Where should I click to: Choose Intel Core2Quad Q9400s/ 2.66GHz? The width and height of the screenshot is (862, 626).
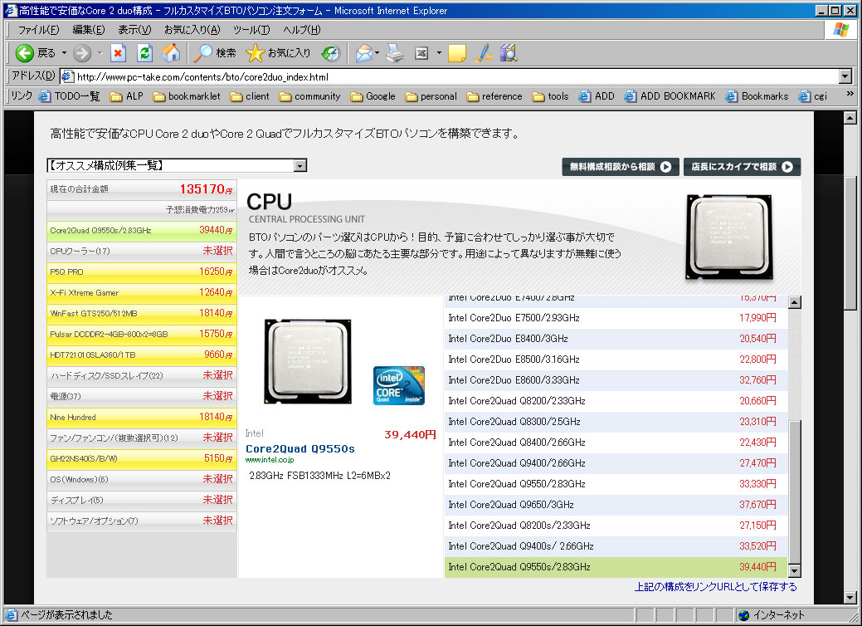coord(616,546)
